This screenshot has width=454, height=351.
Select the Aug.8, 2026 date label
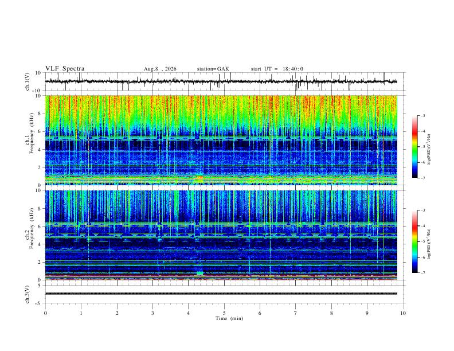(160, 69)
